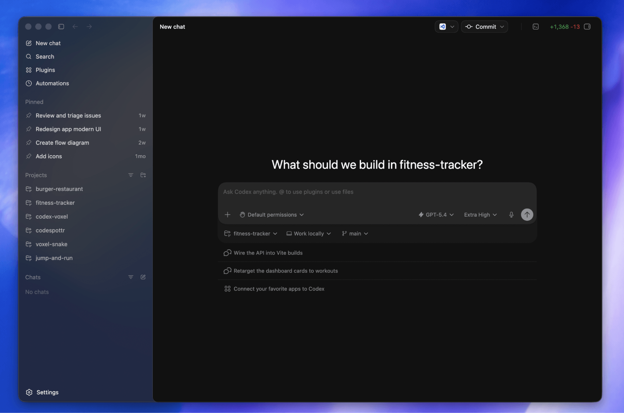The height and width of the screenshot is (413, 624).
Task: Open Plugins in the sidebar
Action: (45, 70)
